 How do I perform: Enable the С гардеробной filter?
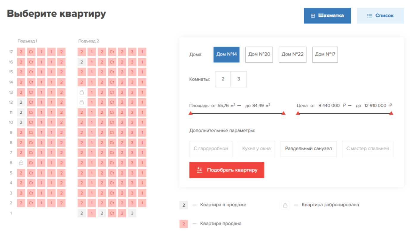coord(211,149)
